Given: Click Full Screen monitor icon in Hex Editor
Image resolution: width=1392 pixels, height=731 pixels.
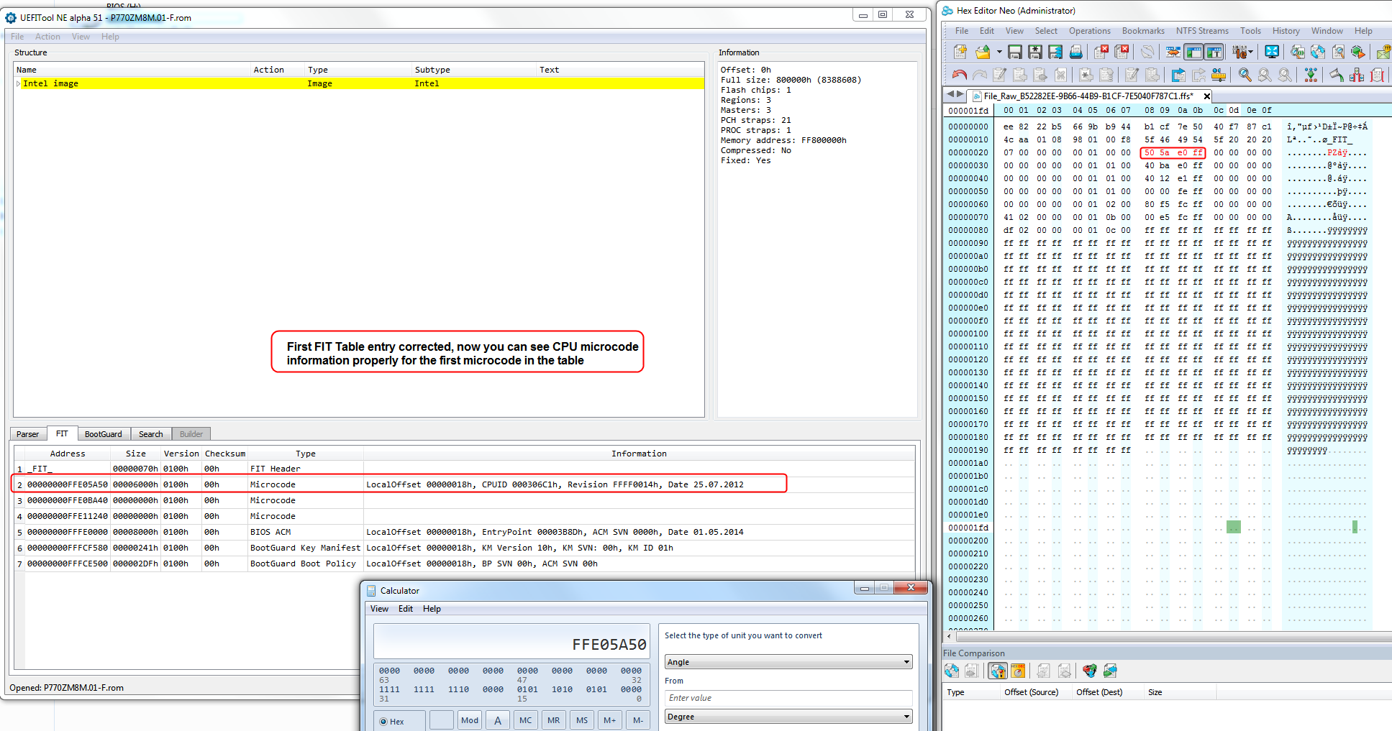Looking at the screenshot, I should pyautogui.click(x=1272, y=52).
